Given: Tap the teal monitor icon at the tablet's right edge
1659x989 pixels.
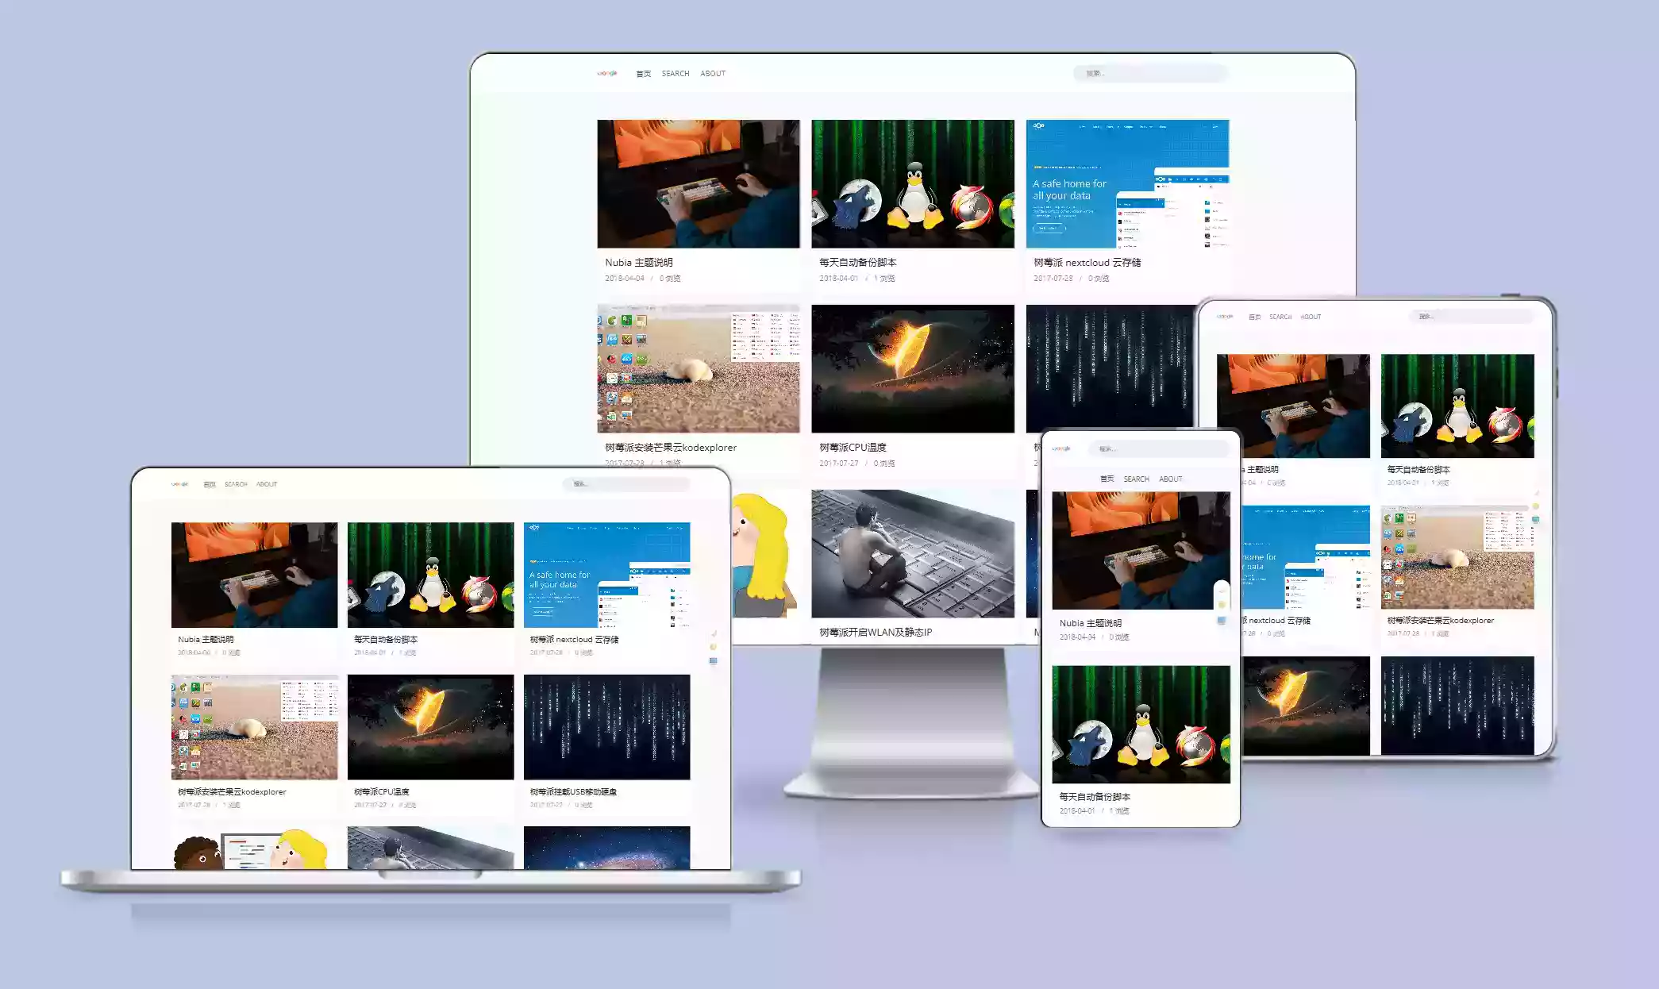Looking at the screenshot, I should pos(1536,520).
